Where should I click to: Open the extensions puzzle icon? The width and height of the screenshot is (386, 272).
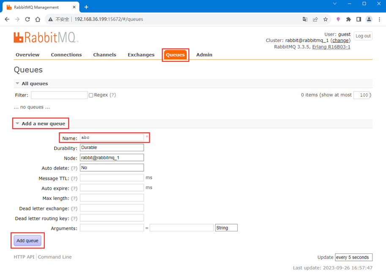(x=348, y=19)
